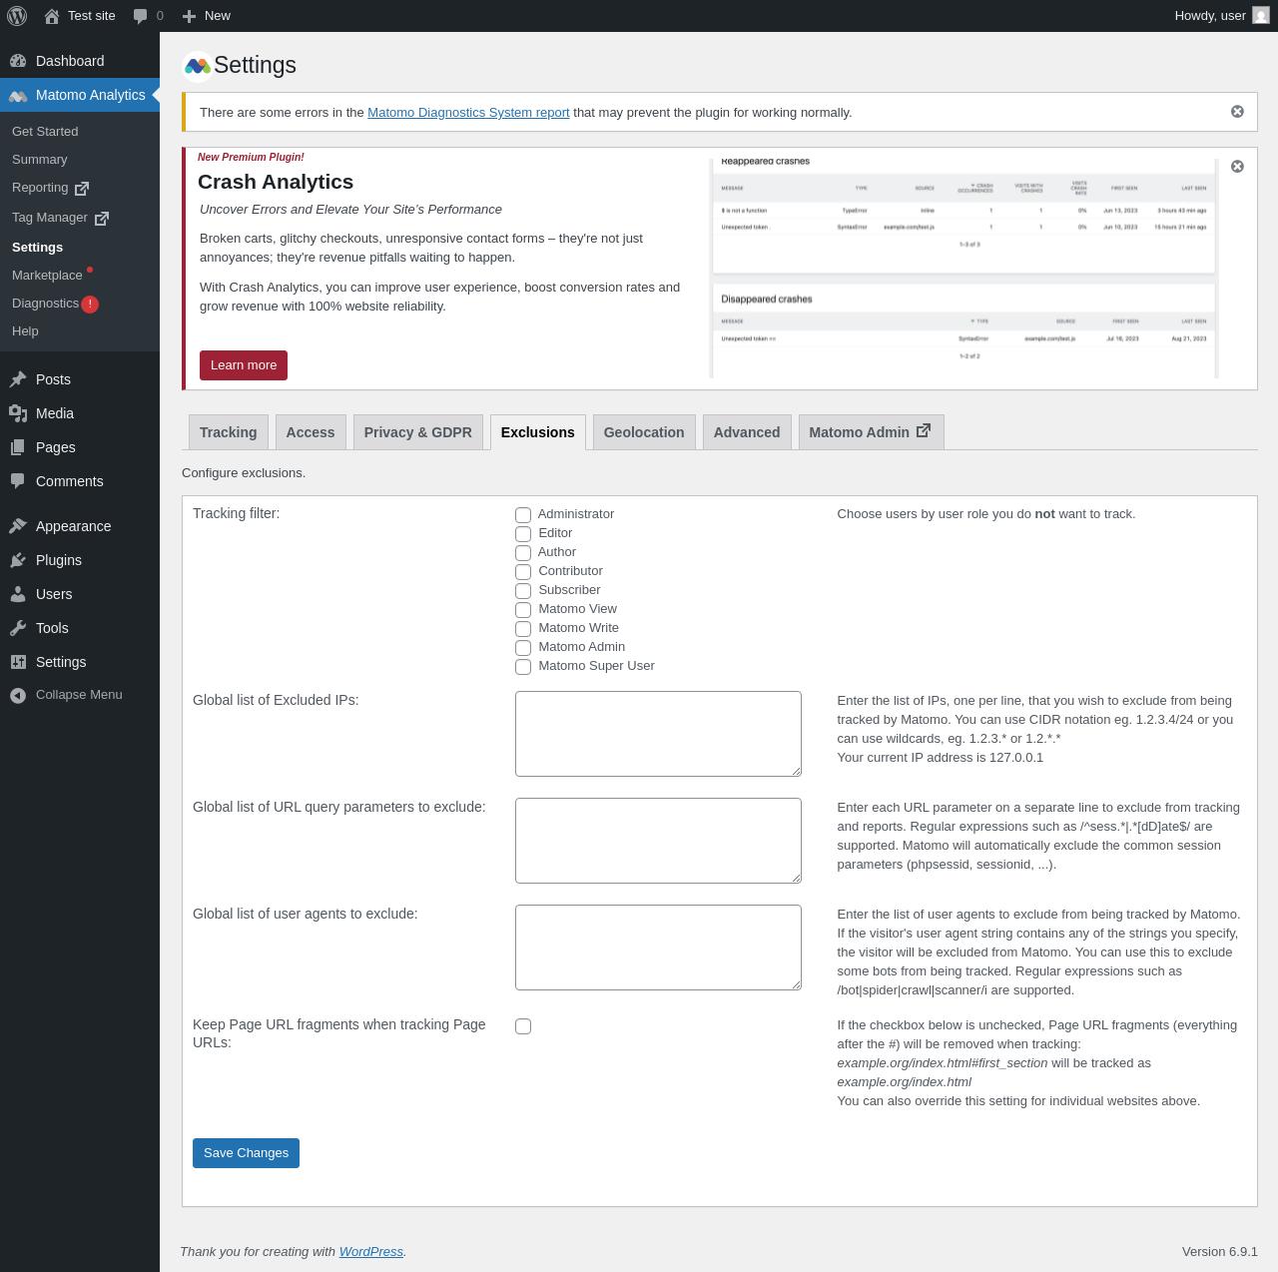Viewport: 1278px width, 1272px height.
Task: Click the Dashboard gauge icon
Action: 18,61
